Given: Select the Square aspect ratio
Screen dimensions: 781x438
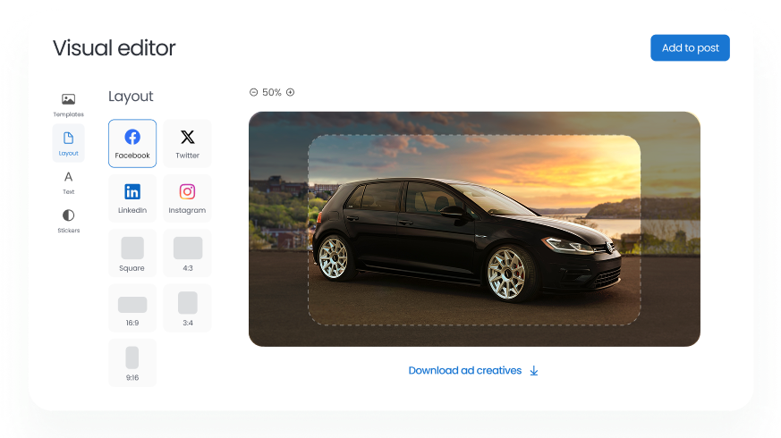Looking at the screenshot, I should (x=132, y=253).
